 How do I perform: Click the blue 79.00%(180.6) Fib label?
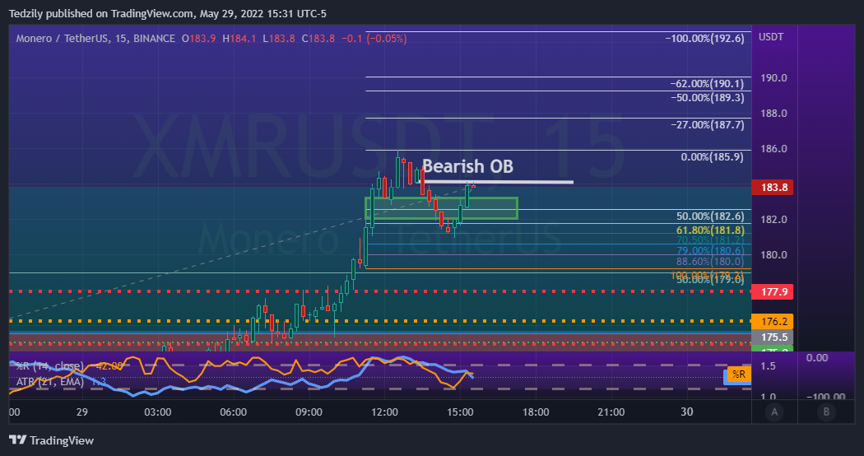(710, 251)
